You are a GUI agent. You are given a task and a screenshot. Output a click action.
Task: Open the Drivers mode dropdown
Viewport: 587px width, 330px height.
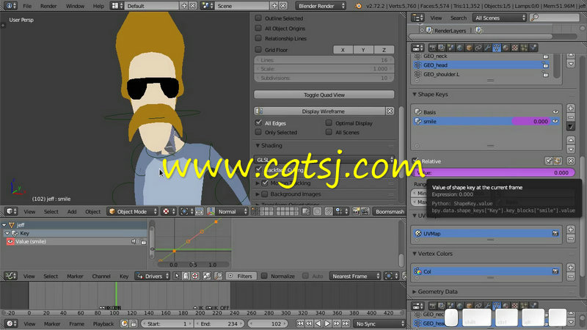coord(153,276)
